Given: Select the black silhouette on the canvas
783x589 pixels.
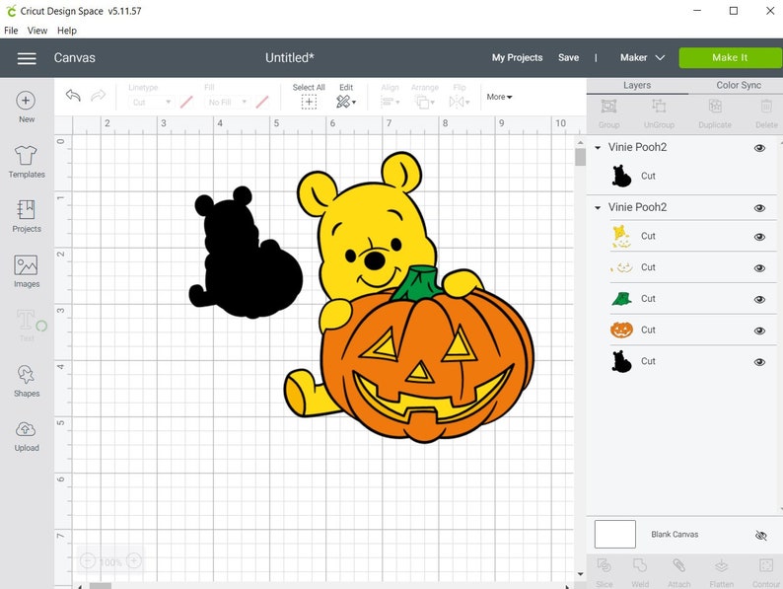Looking at the screenshot, I should [x=245, y=253].
